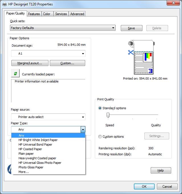Click the HP logo at bottom left
The height and width of the screenshot is (194, 182).
click(9, 169)
